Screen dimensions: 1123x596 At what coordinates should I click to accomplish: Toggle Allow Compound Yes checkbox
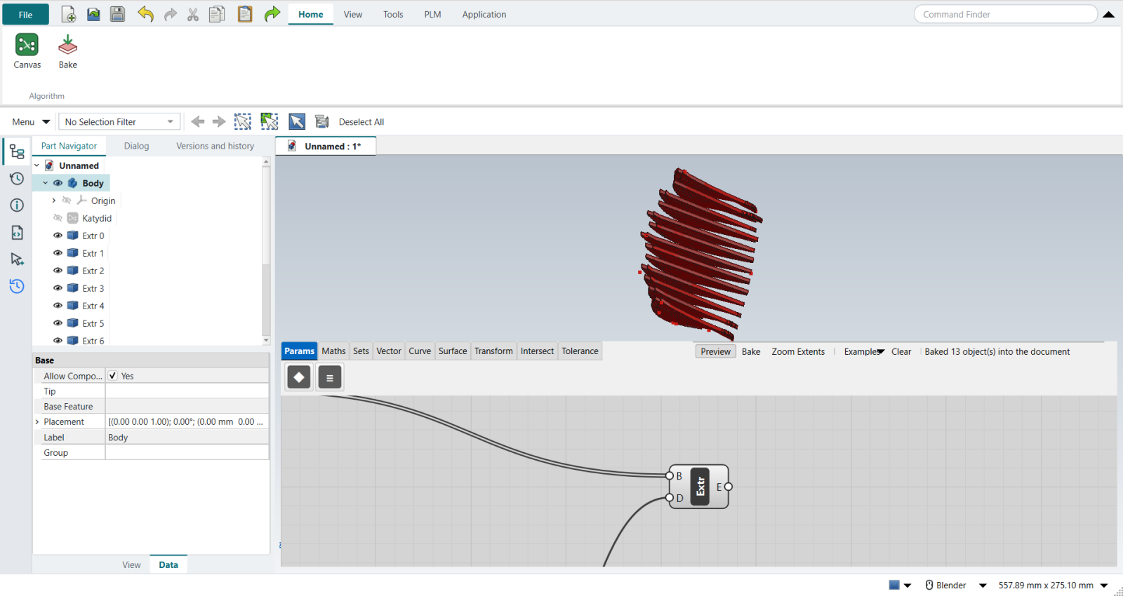click(112, 376)
